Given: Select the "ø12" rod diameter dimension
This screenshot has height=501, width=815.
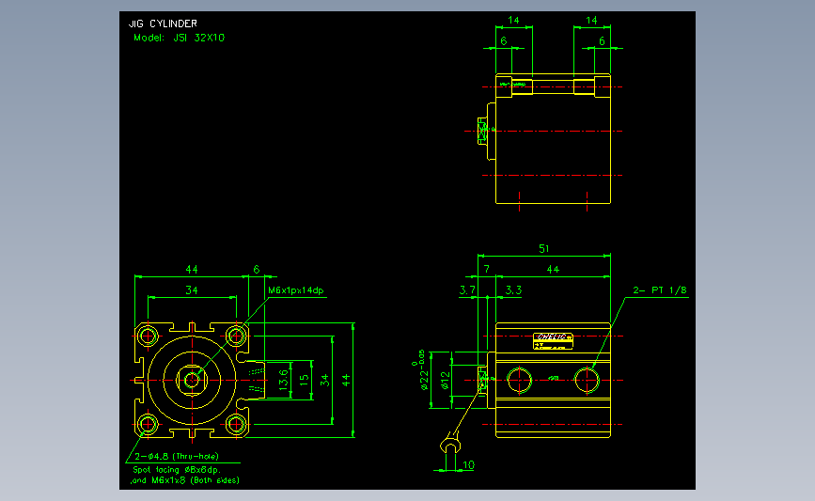Looking at the screenshot, I should click(x=445, y=380).
